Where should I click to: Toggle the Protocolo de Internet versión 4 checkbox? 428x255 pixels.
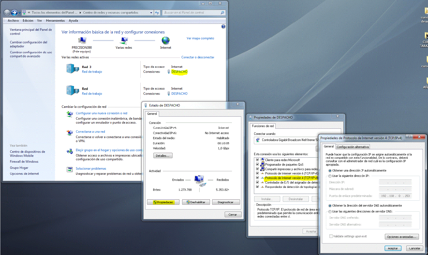[x=257, y=178]
